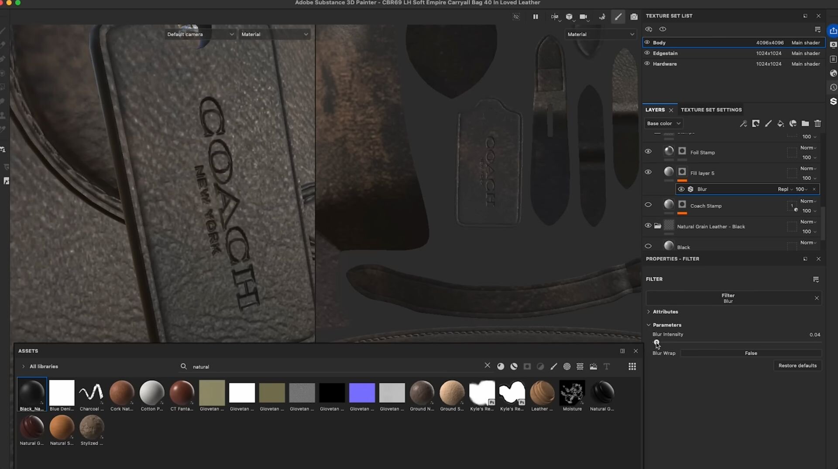Image resolution: width=838 pixels, height=469 pixels.
Task: Open the Substance S icon in right dock
Action: click(833, 102)
